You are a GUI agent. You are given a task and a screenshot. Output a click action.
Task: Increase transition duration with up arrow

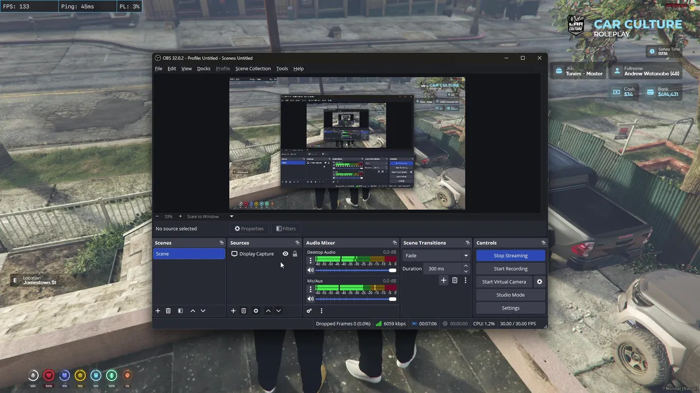(x=465, y=266)
